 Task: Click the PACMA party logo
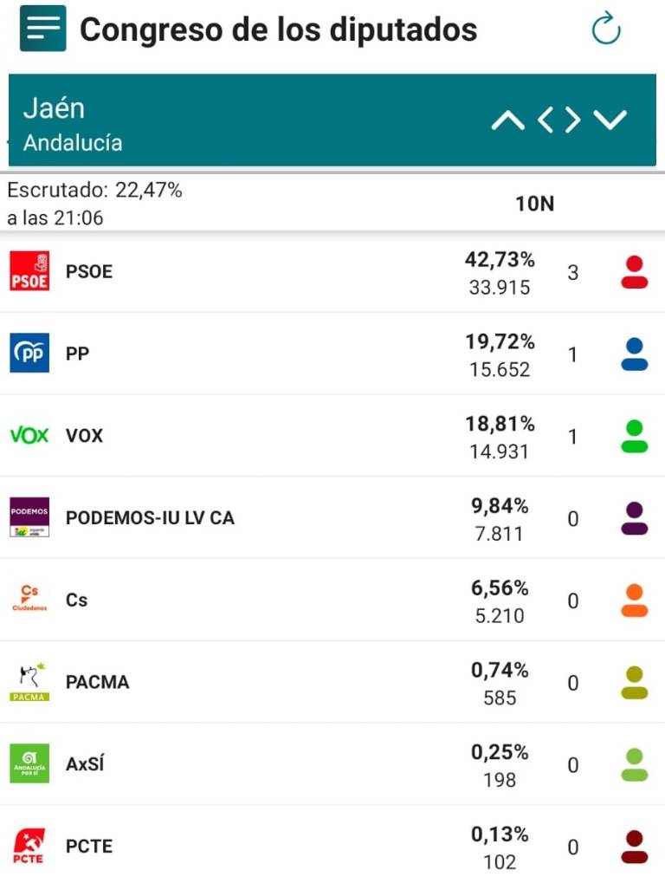[29, 681]
